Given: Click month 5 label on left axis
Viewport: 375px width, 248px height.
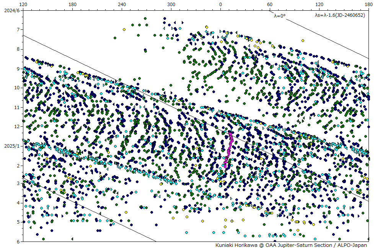Looking at the screenshot, I should click(x=18, y=222).
